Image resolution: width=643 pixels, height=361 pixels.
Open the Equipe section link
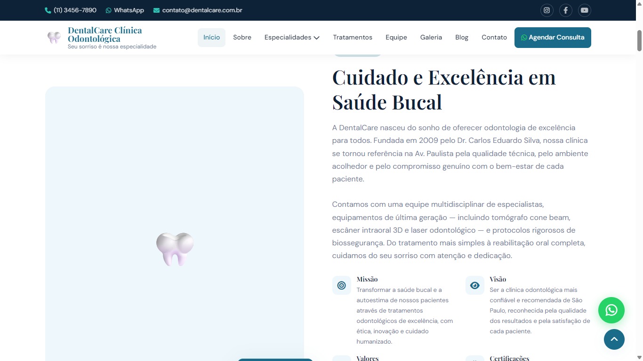(x=396, y=38)
